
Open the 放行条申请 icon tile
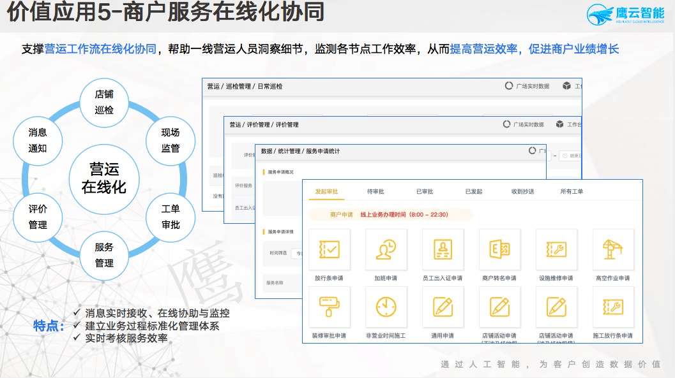click(x=330, y=250)
